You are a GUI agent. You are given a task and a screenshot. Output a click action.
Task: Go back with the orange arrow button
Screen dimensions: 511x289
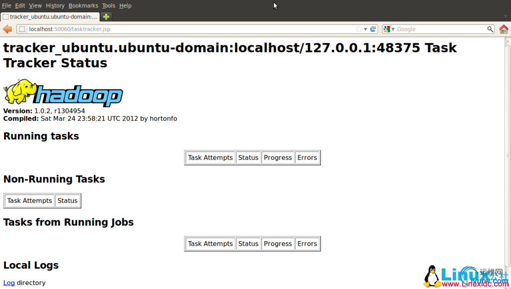7,29
